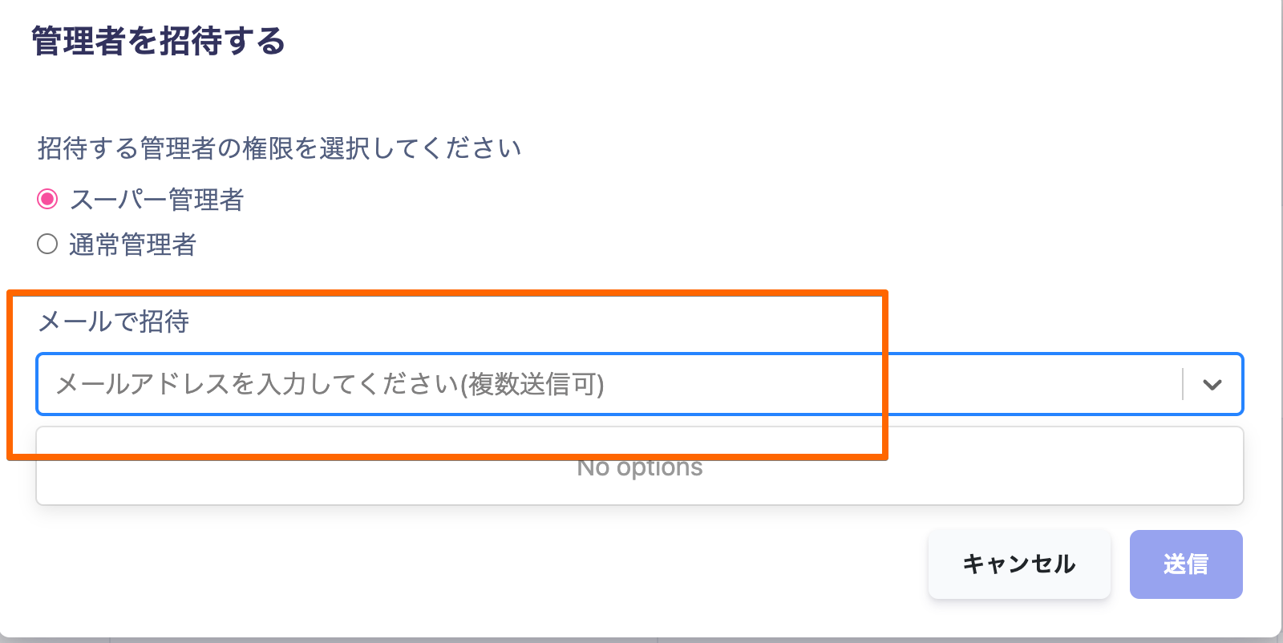The height and width of the screenshot is (643, 1283).
Task: Click the pink dot of selected radio
Action: pyautogui.click(x=47, y=199)
